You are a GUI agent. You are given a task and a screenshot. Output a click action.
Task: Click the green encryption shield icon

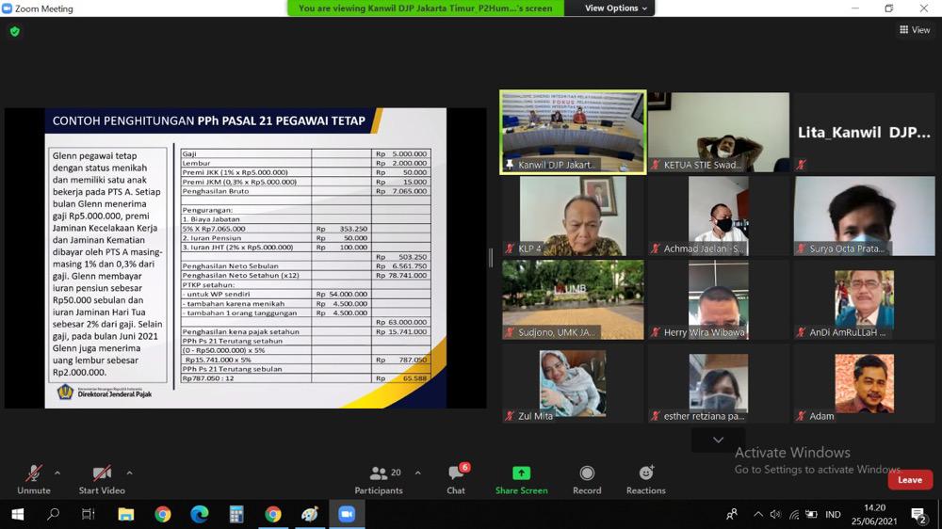[x=14, y=31]
